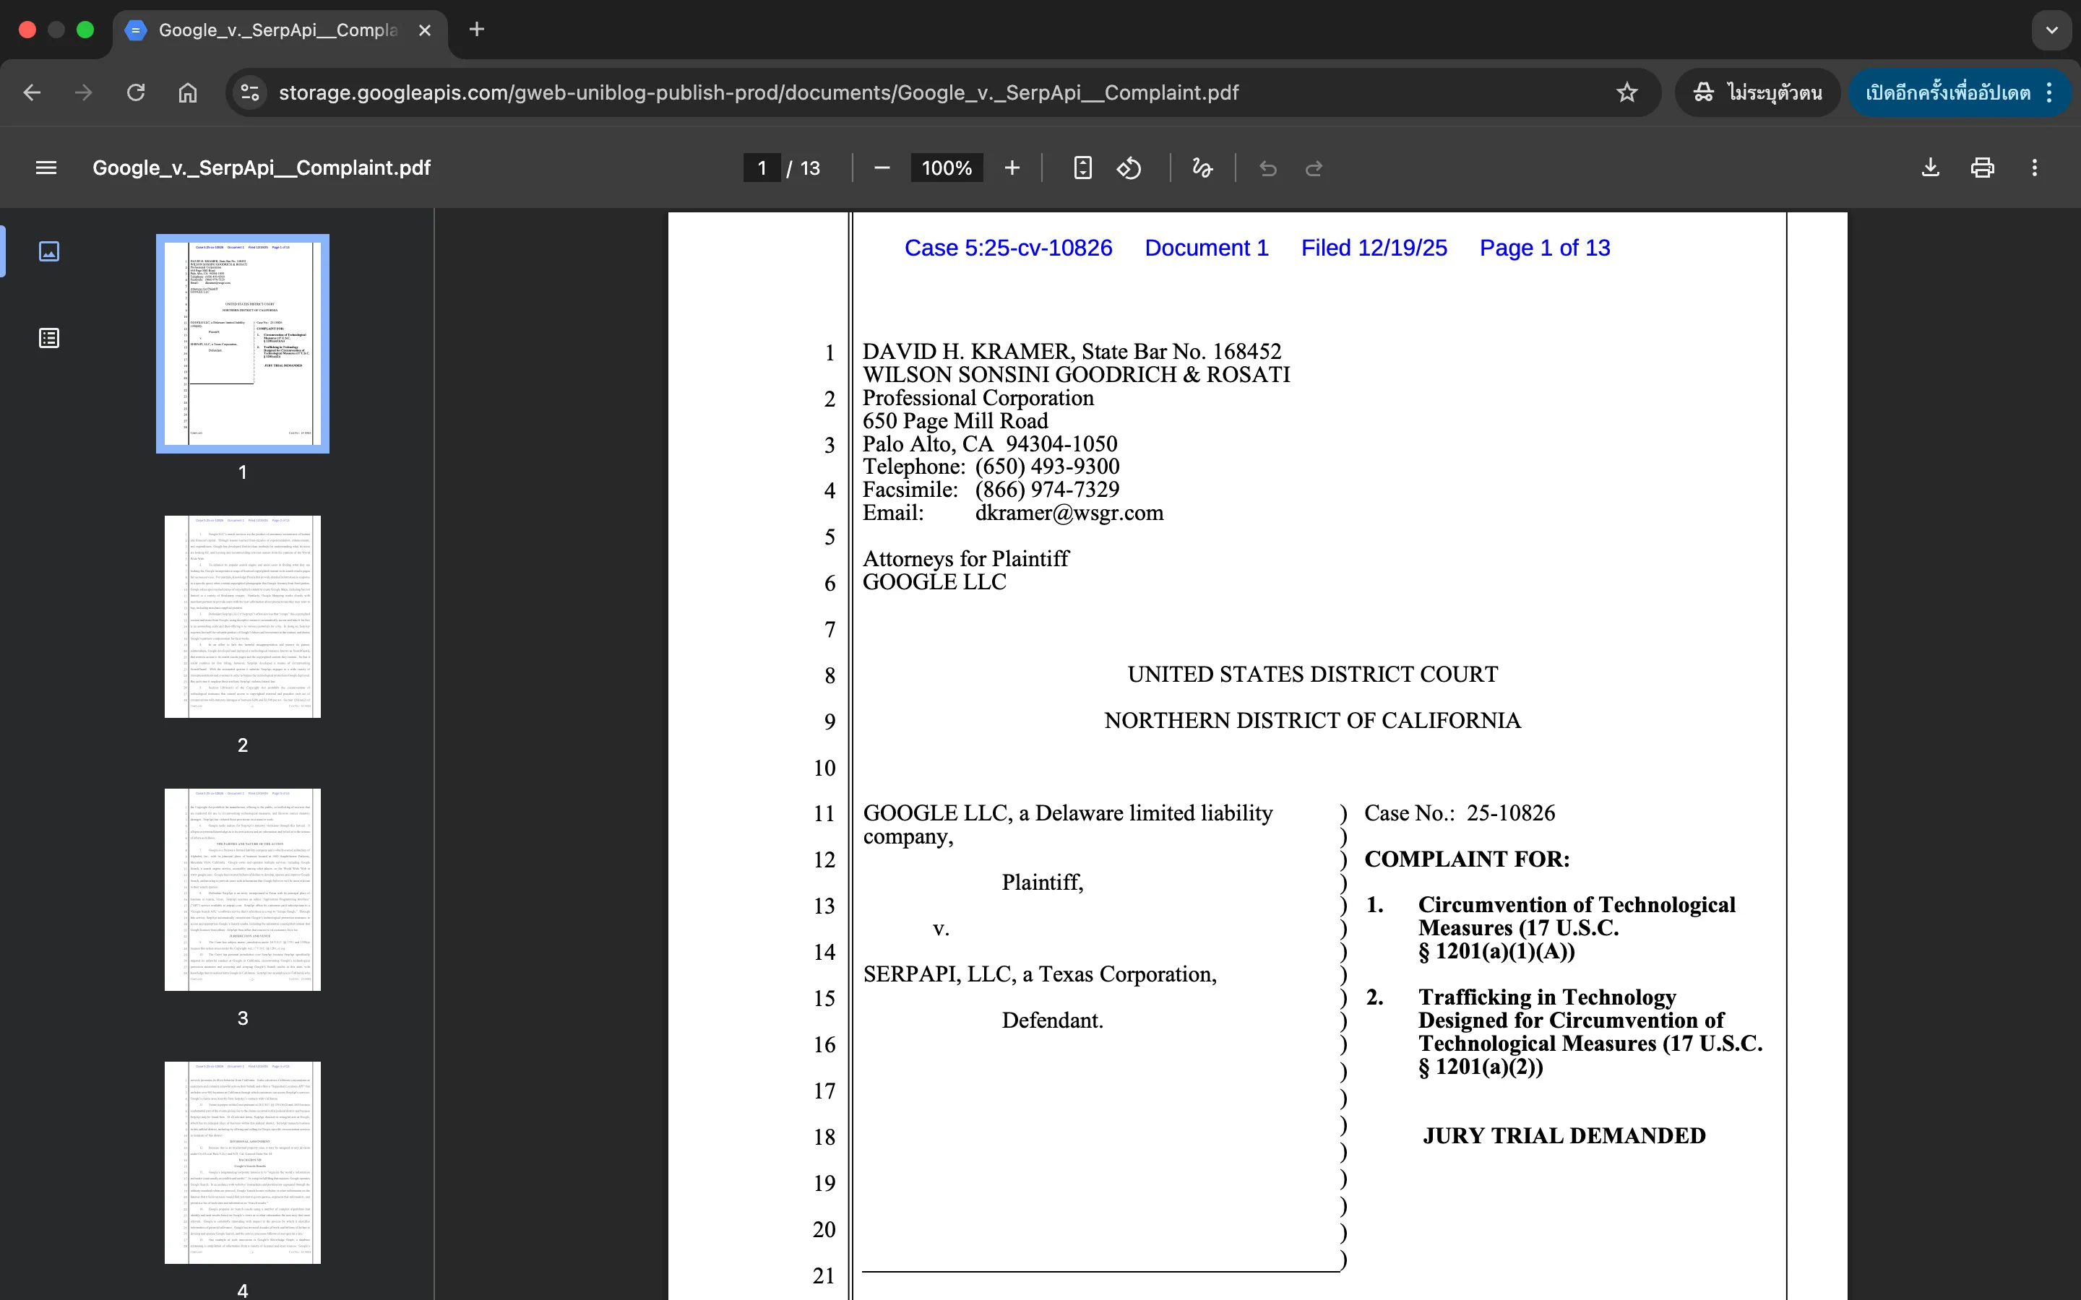Select the Draw annotation tool
Image resolution: width=2081 pixels, height=1300 pixels.
pyautogui.click(x=1202, y=168)
